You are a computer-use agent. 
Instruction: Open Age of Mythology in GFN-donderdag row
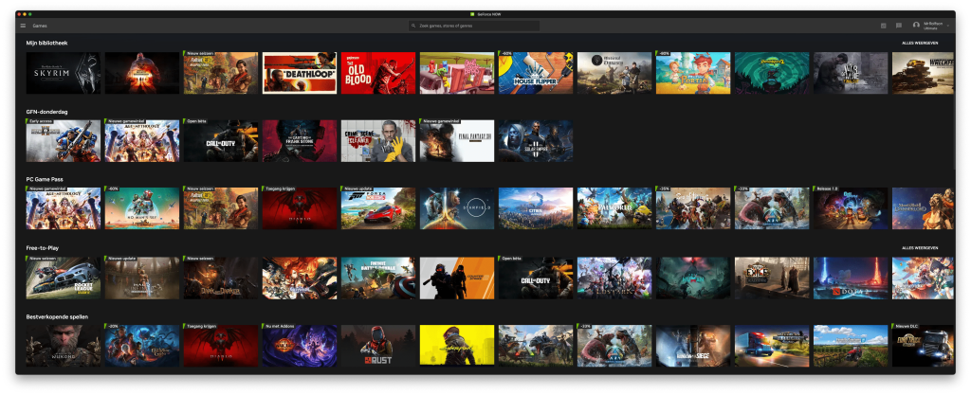coord(142,141)
